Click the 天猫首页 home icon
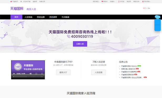Screen dimensions: 162x98 coord(11,2)
